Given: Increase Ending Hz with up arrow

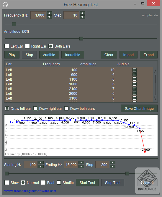Looking at the screenshot, I should [81, 162].
